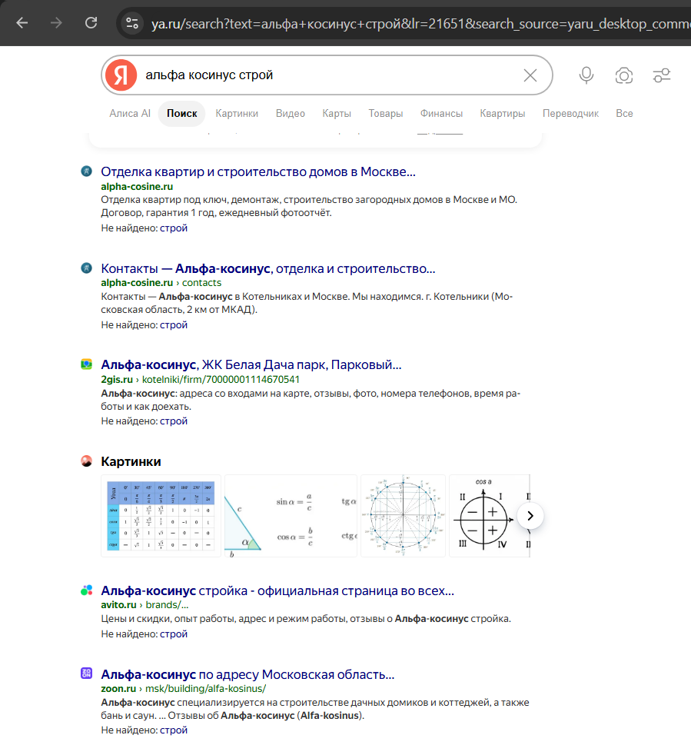This screenshot has height=745, width=691.
Task: Click Avito favicon beside the result
Action: pyautogui.click(x=86, y=590)
